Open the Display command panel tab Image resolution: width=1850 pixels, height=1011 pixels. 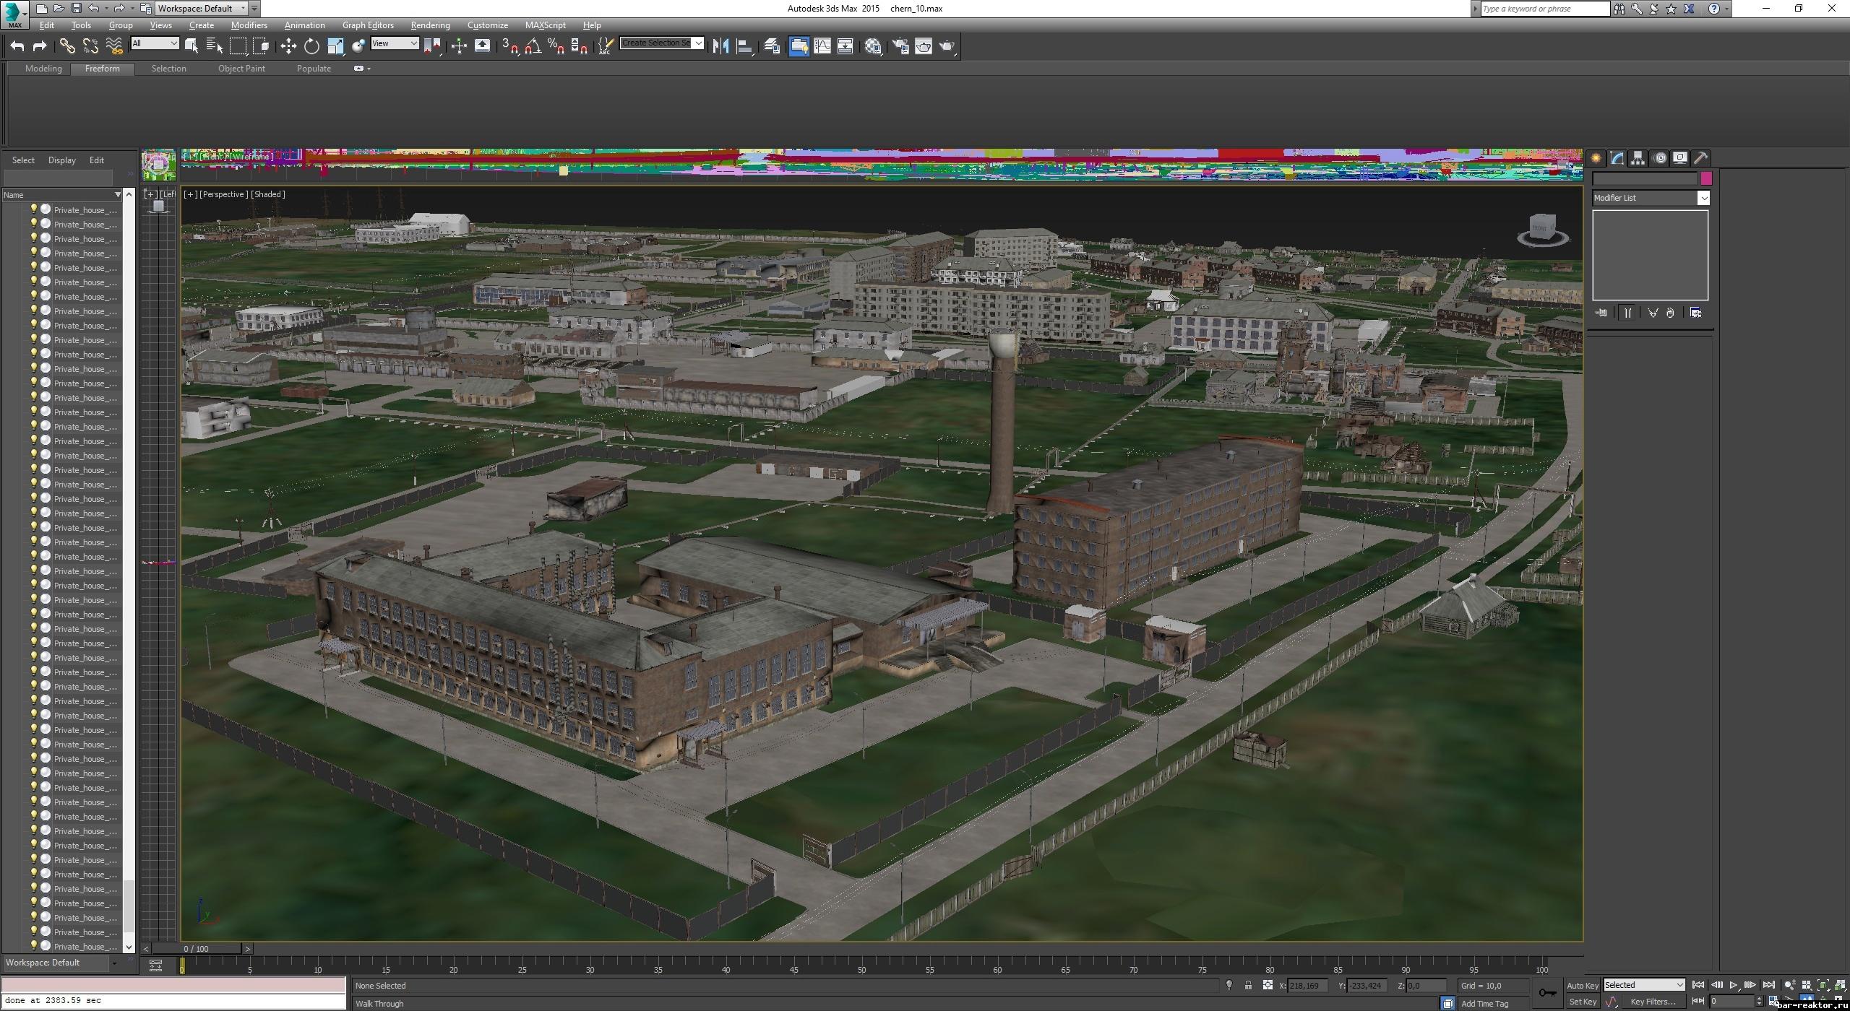point(1680,158)
